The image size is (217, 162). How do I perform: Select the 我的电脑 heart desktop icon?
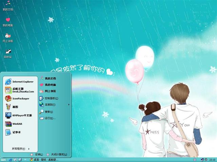8,22
